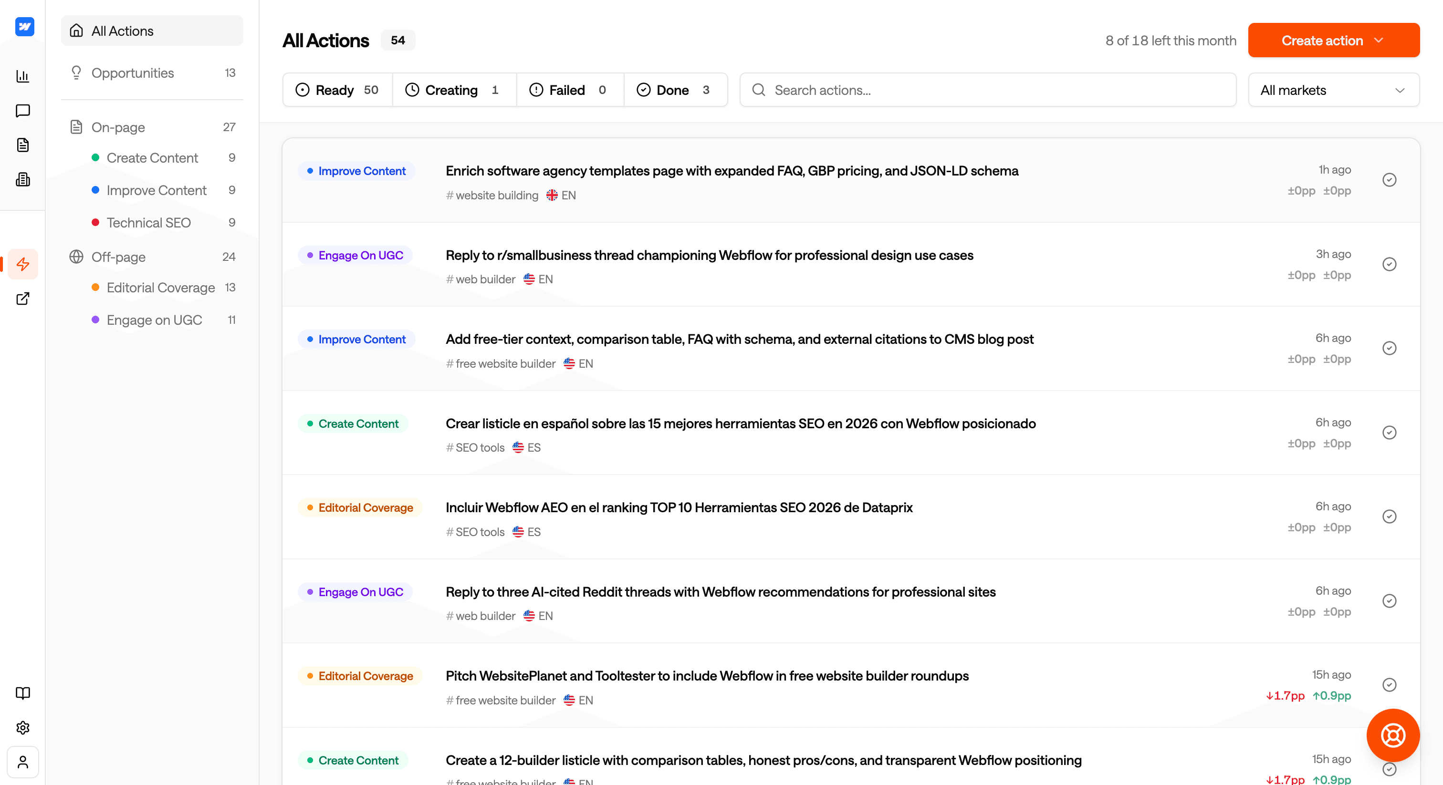Open Add free-tier context comparison table action
Screen dimensions: 1443x785
(x=740, y=339)
